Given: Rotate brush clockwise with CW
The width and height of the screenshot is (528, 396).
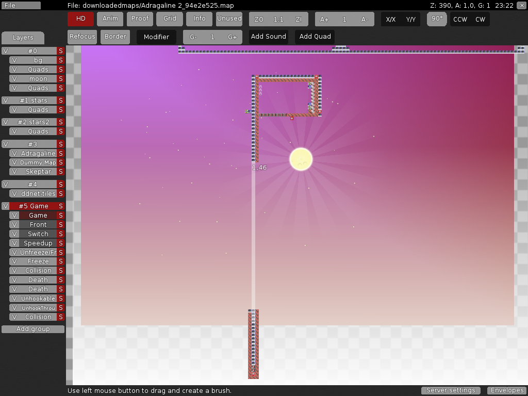Looking at the screenshot, I should pyautogui.click(x=480, y=20).
